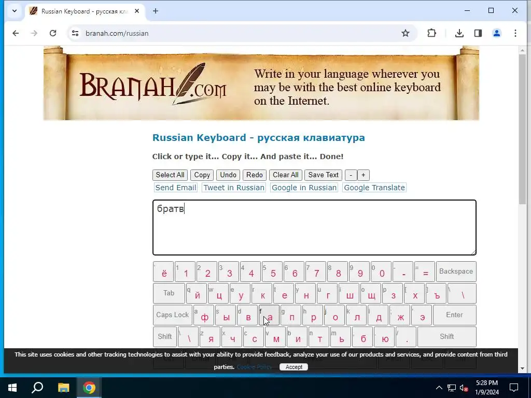Screen dimensions: 531x398
Task: Toggle the Chrome side panel icon
Action: pyautogui.click(x=478, y=33)
